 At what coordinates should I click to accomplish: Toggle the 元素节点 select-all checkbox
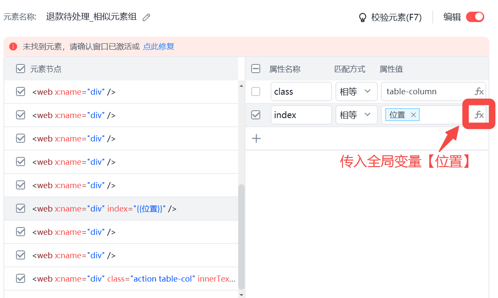tap(20, 69)
